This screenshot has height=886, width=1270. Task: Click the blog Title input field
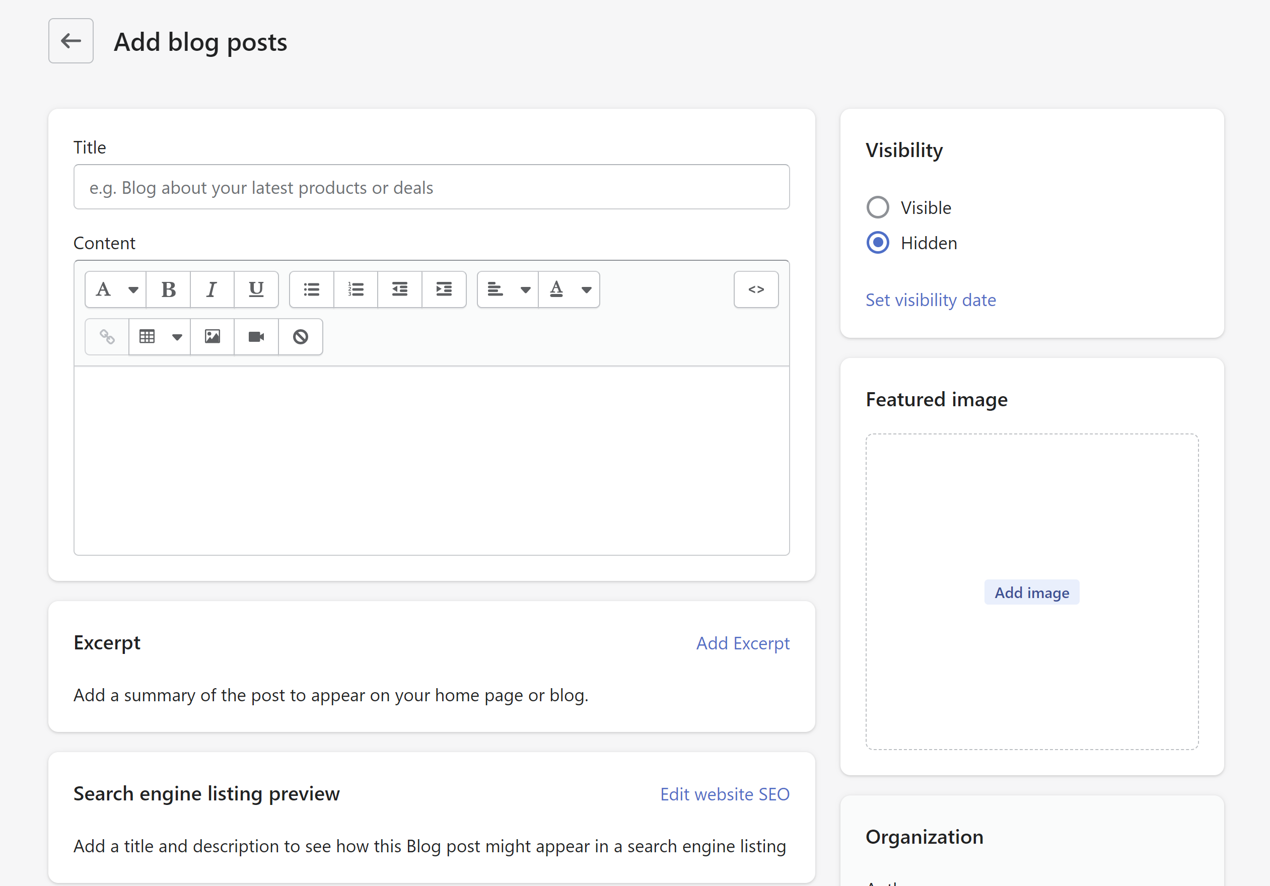(432, 187)
